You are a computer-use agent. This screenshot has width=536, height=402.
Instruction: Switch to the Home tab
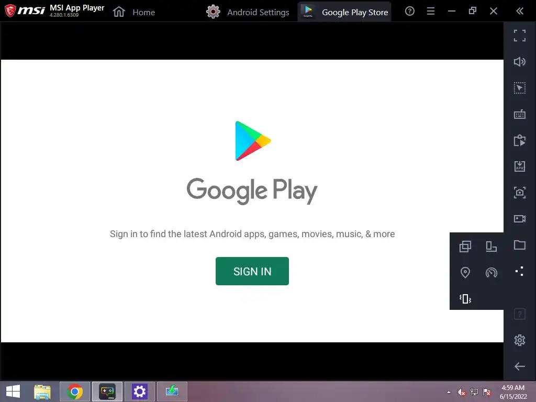(x=133, y=12)
